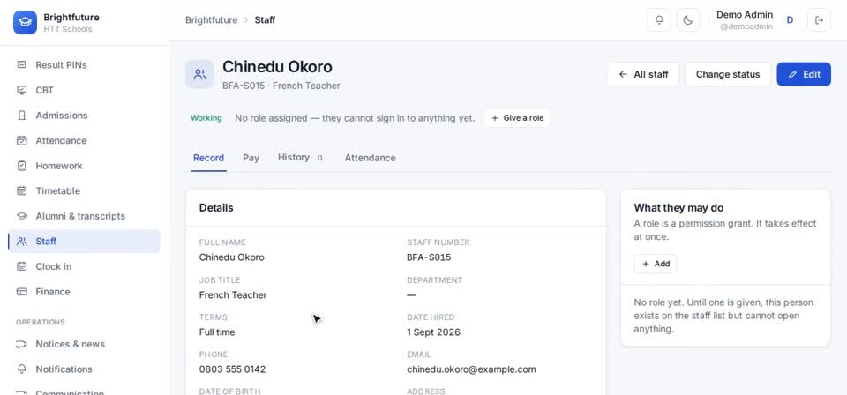Viewport: 847px width, 395px height.
Task: Toggle dark mode with the moon icon
Action: [687, 20]
